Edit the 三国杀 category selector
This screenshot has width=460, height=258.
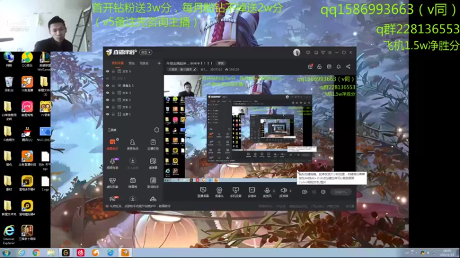[182, 69]
